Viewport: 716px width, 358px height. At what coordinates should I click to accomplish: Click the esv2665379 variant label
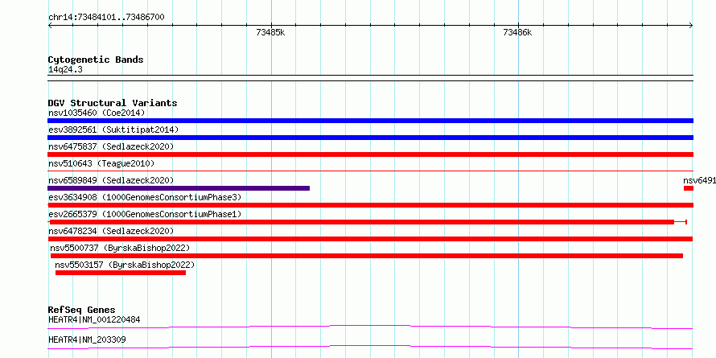(x=145, y=214)
